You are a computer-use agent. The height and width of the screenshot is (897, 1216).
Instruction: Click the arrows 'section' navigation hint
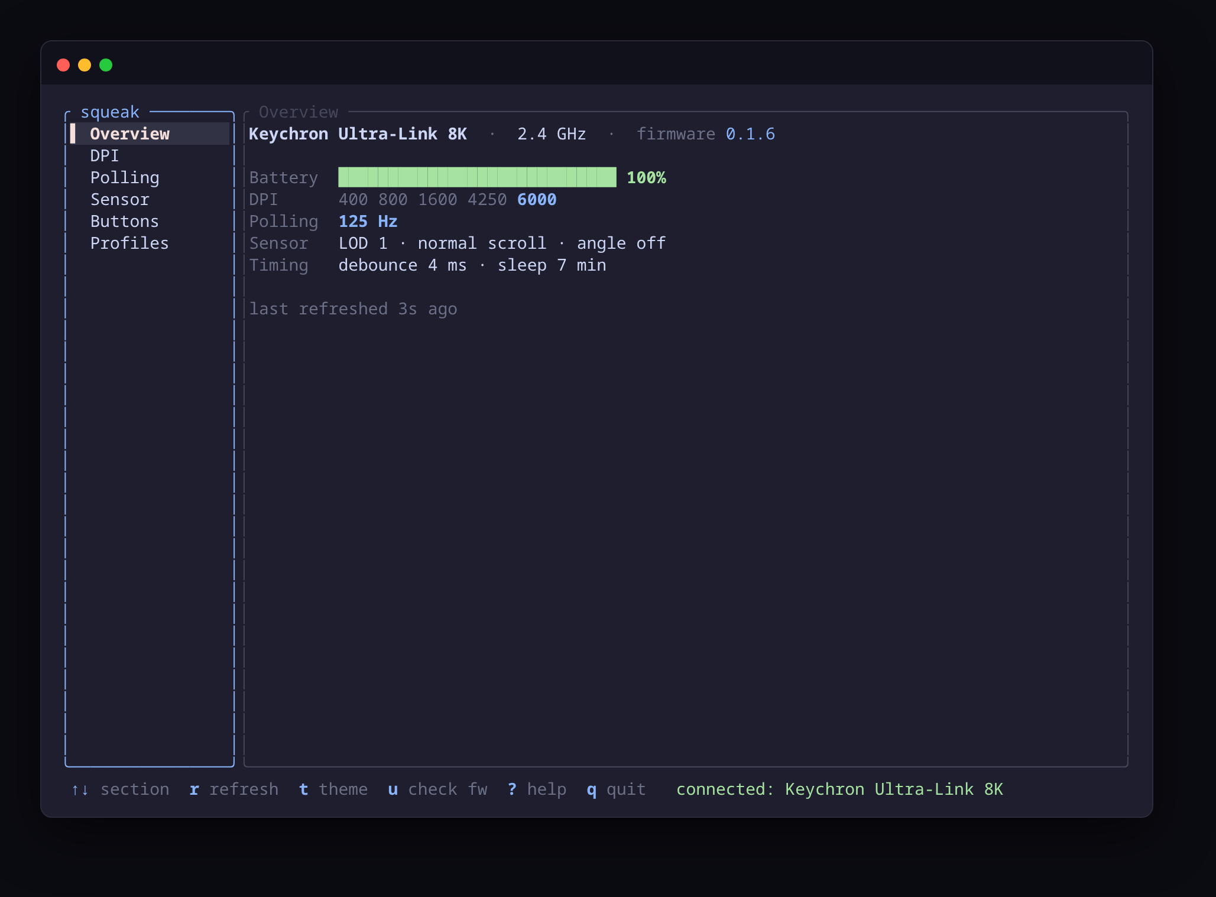click(x=120, y=789)
